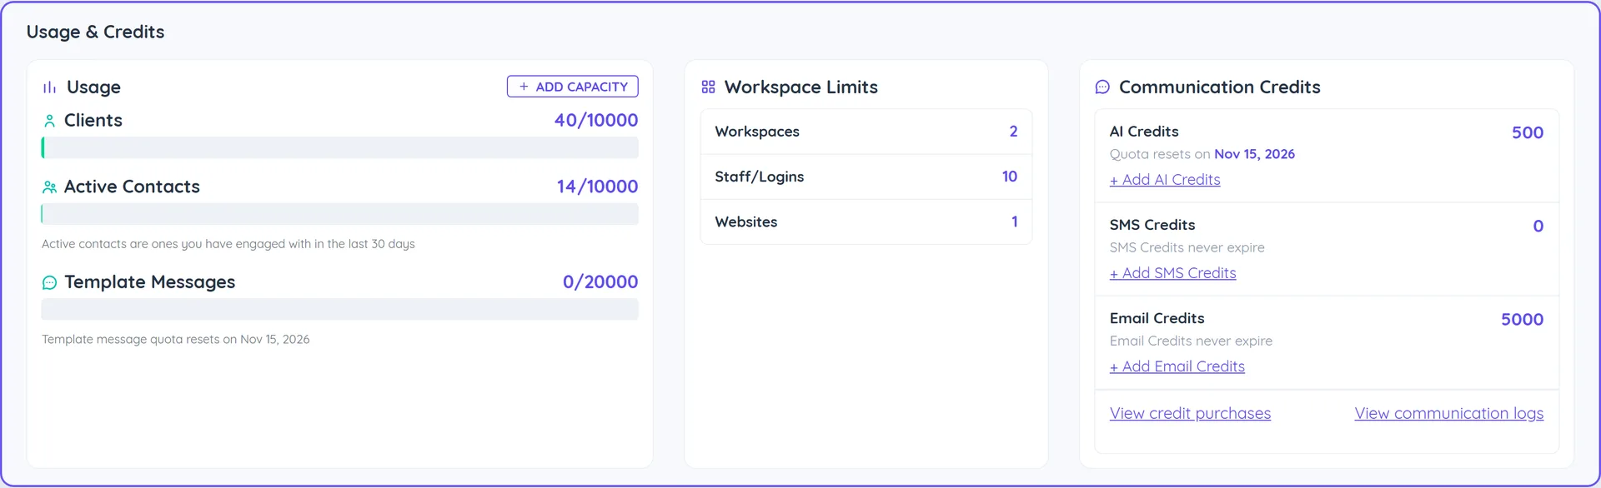This screenshot has width=1601, height=488.
Task: Open the Add AI Credits link
Action: 1165,180
